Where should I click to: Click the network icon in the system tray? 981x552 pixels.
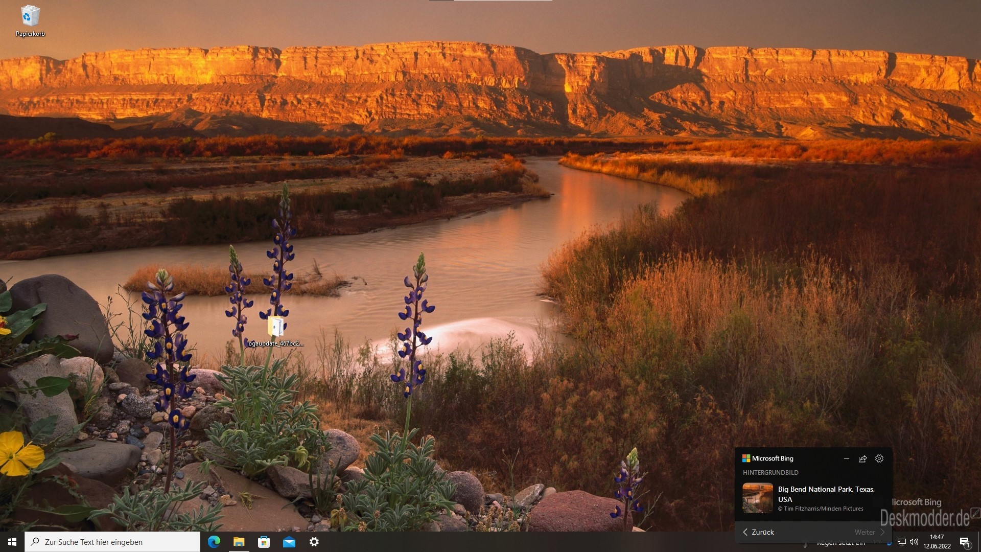click(902, 542)
